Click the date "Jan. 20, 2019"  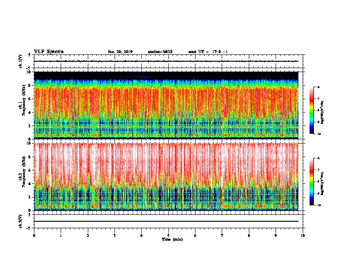pyautogui.click(x=120, y=52)
